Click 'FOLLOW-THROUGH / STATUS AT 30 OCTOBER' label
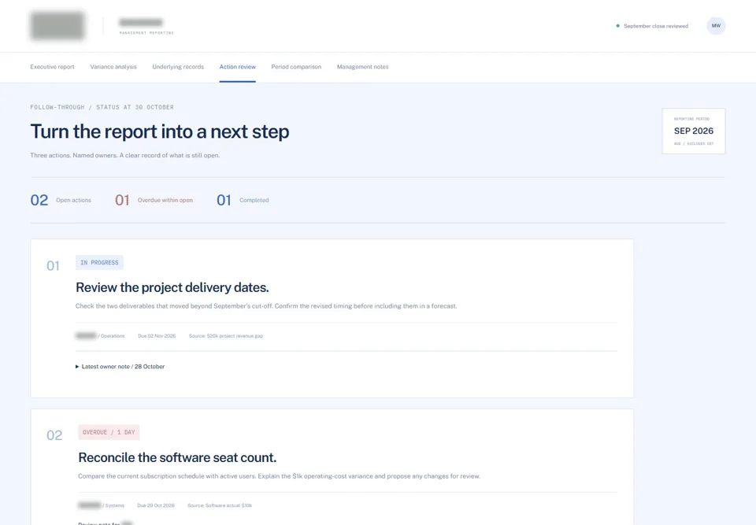 point(102,107)
